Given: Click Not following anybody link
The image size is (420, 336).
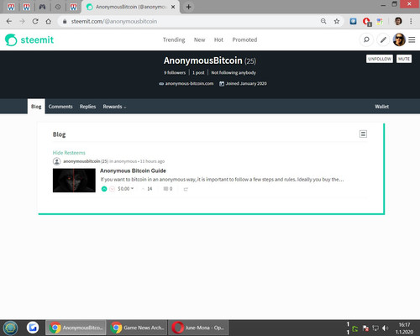Looking at the screenshot, I should click(234, 72).
